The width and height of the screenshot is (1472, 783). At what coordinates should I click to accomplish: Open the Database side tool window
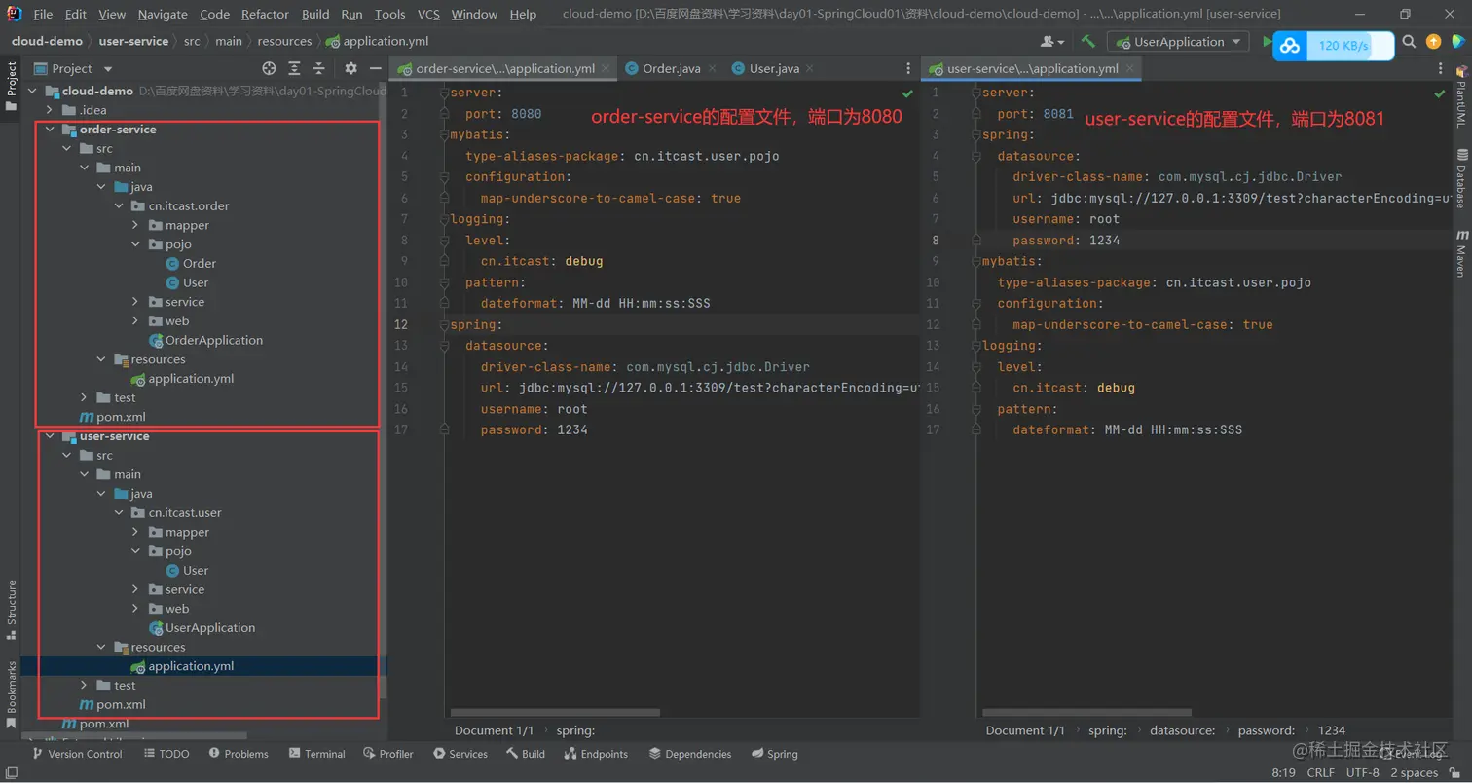(x=1461, y=178)
